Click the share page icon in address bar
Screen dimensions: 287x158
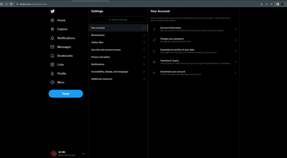tap(267, 4)
